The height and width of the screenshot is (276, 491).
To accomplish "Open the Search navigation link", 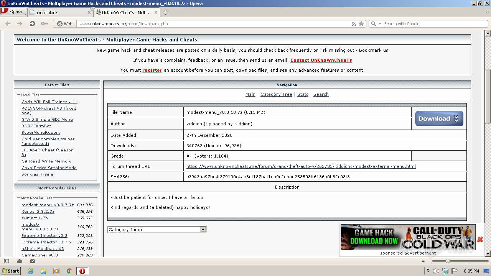I will tap(321, 94).
